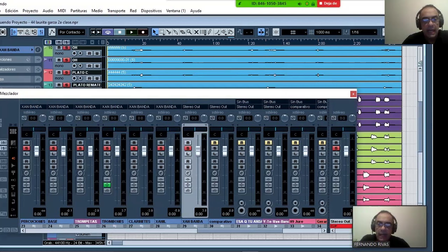The width and height of the screenshot is (448, 252).
Task: Click the red Deja de button
Action: point(328,3)
